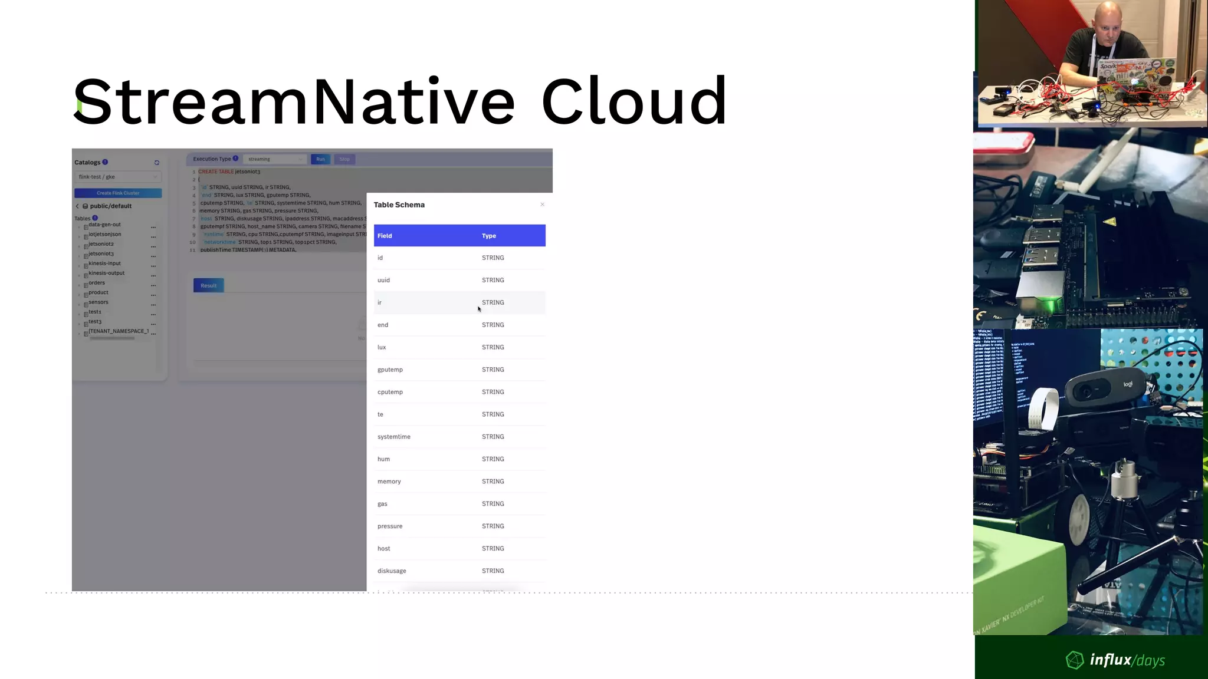1208x679 pixels.
Task: Open the more options for kinesis-output
Action: (x=153, y=276)
